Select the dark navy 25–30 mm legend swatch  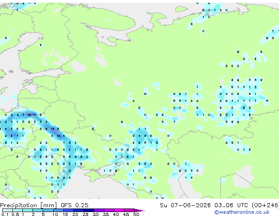[88, 210]
